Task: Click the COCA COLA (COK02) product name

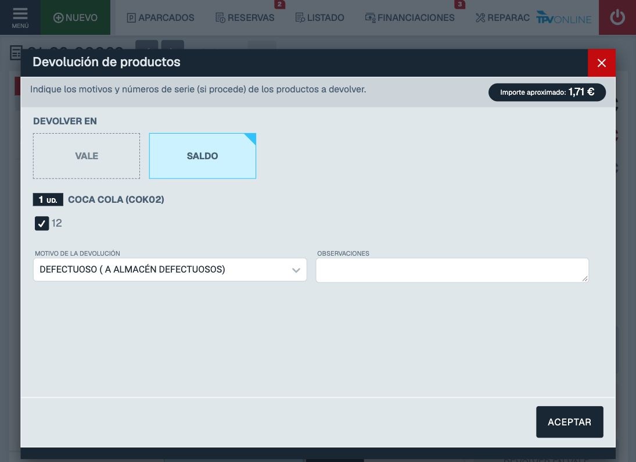Action: [116, 199]
